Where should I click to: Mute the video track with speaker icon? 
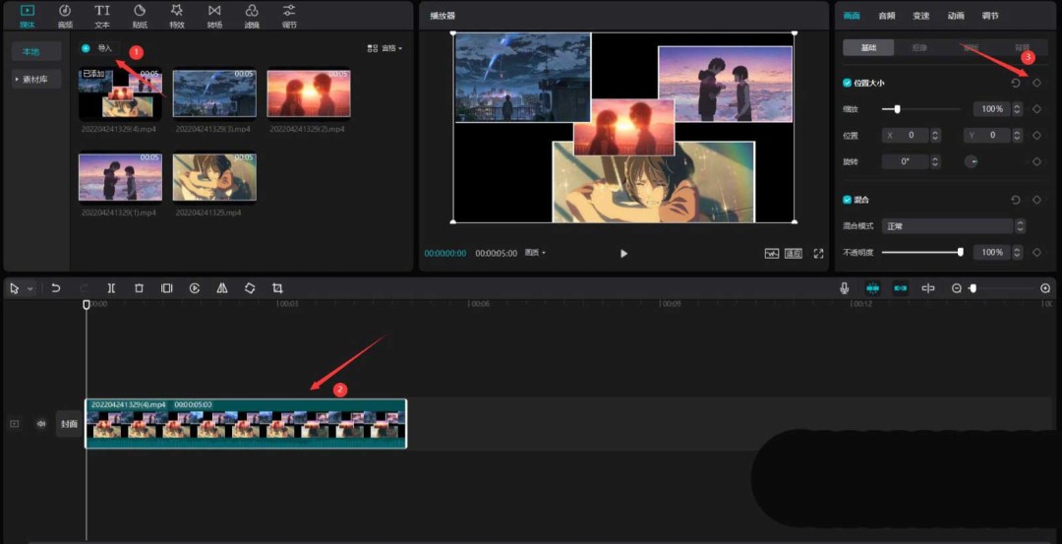[41, 424]
